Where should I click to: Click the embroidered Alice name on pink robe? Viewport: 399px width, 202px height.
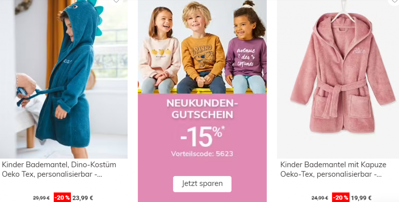tap(359, 51)
